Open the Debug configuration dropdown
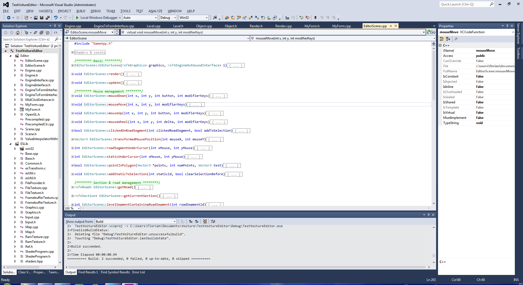This screenshot has width=523, height=285. pos(168,18)
